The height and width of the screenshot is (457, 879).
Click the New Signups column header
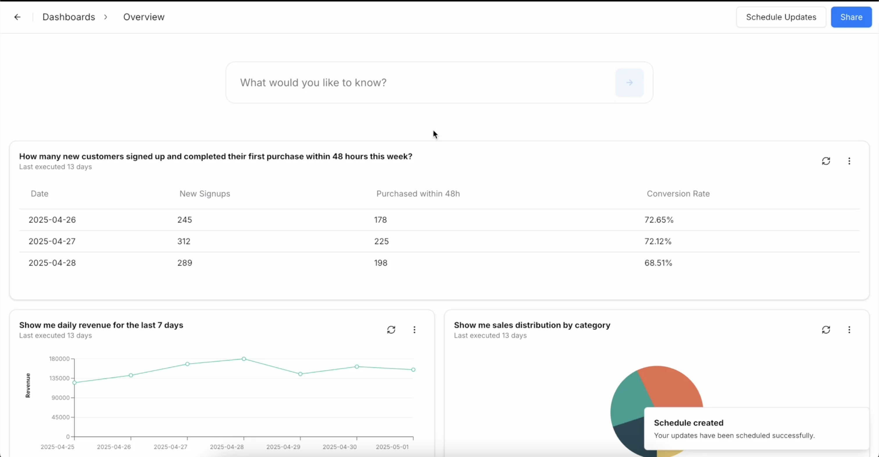[204, 194]
